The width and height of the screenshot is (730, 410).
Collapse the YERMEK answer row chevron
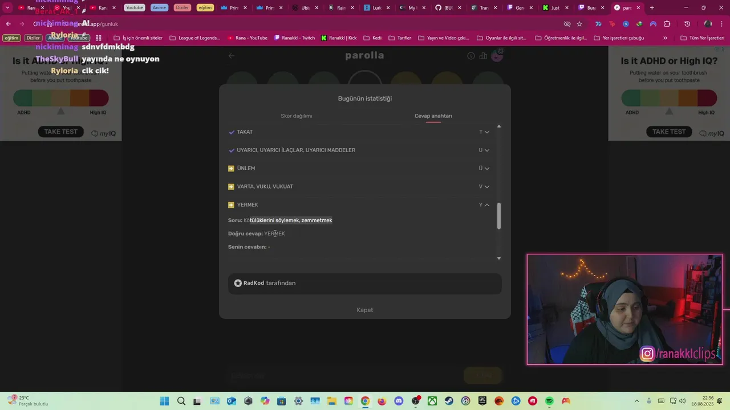(x=486, y=205)
